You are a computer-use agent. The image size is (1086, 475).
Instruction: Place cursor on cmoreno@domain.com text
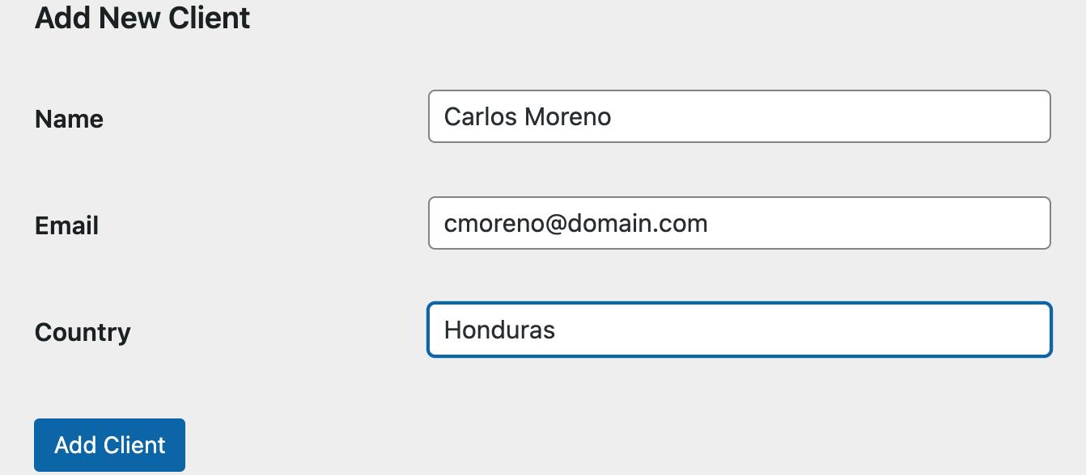[575, 223]
